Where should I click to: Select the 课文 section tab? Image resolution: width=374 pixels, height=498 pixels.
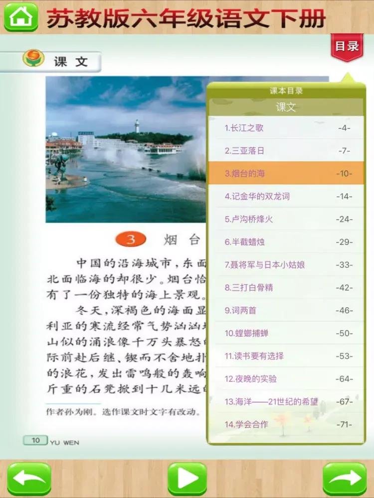coord(50,62)
